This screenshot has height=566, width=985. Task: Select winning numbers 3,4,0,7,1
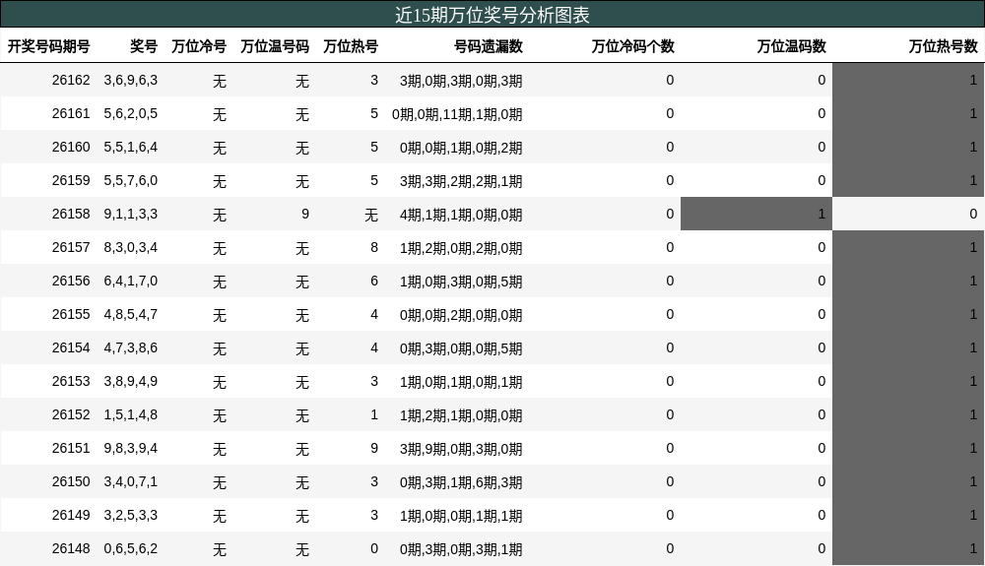pyautogui.click(x=131, y=482)
